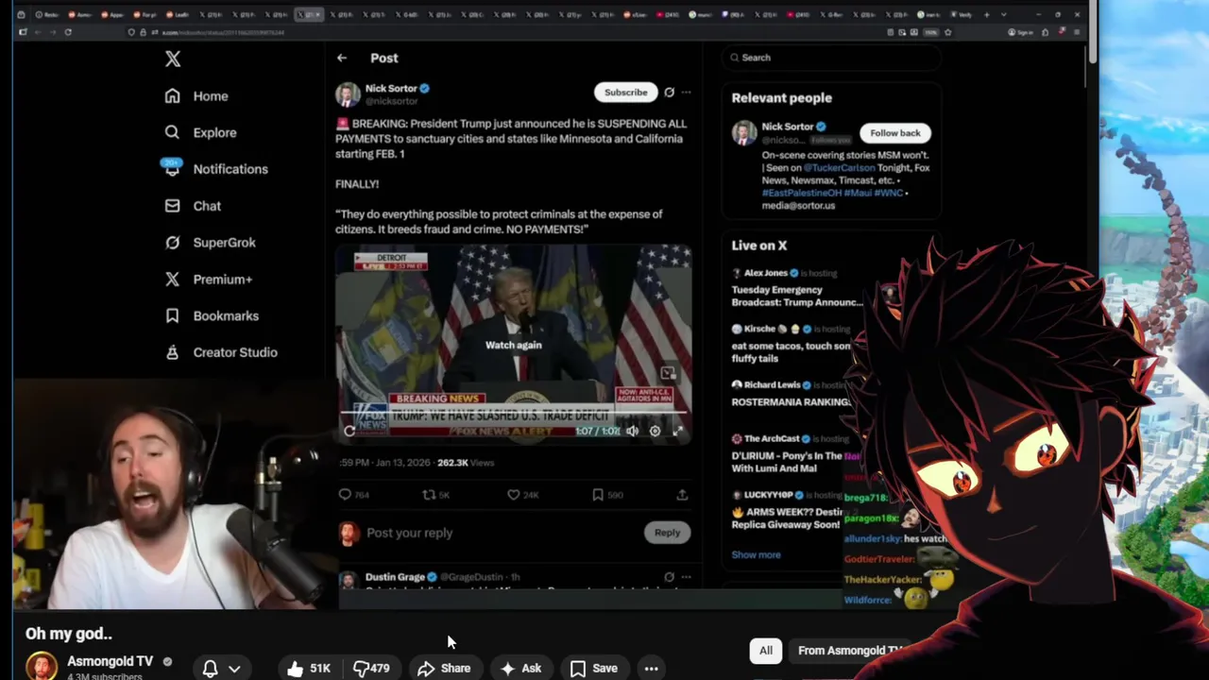Go to Home in X sidebar
This screenshot has height=680, width=1209.
click(x=196, y=96)
